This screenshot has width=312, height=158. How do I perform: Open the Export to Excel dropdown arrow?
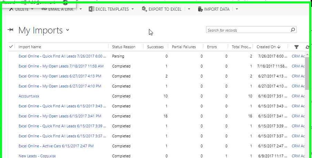189,9
